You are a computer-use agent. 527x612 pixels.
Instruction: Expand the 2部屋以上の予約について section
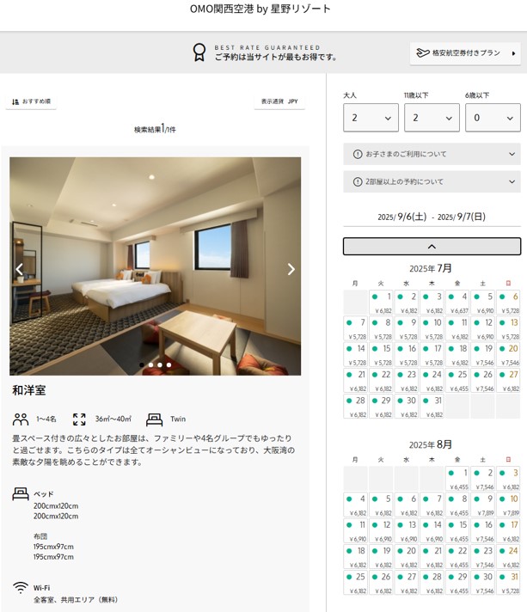(432, 182)
